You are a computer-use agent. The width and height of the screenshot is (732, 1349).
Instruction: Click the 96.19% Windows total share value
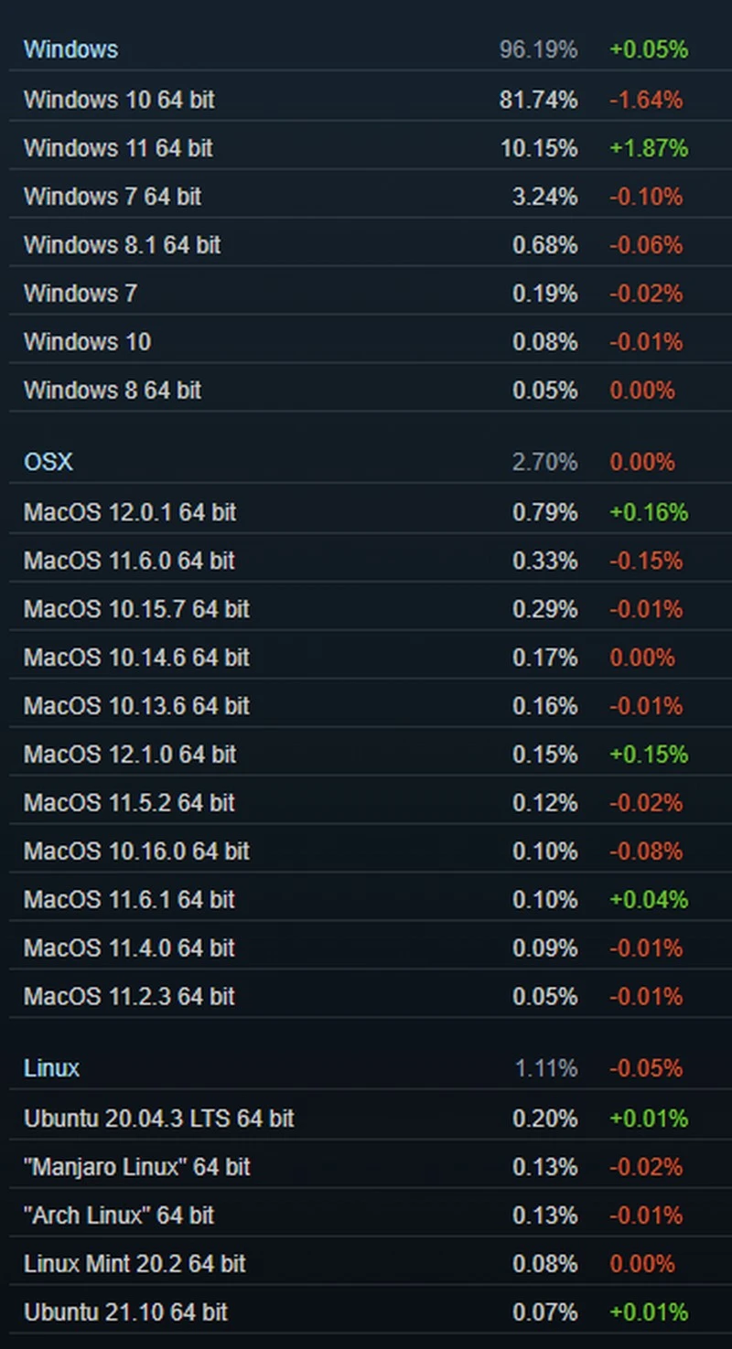coord(538,49)
